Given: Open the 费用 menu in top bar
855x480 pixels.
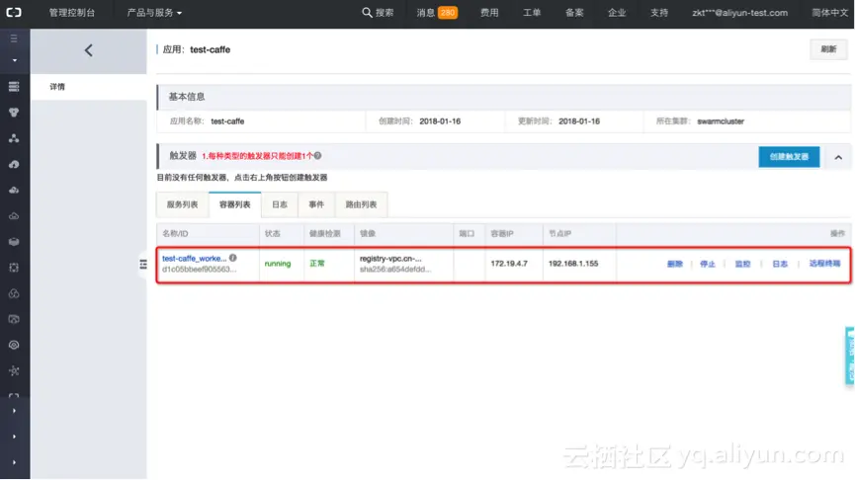Looking at the screenshot, I should pyautogui.click(x=489, y=13).
